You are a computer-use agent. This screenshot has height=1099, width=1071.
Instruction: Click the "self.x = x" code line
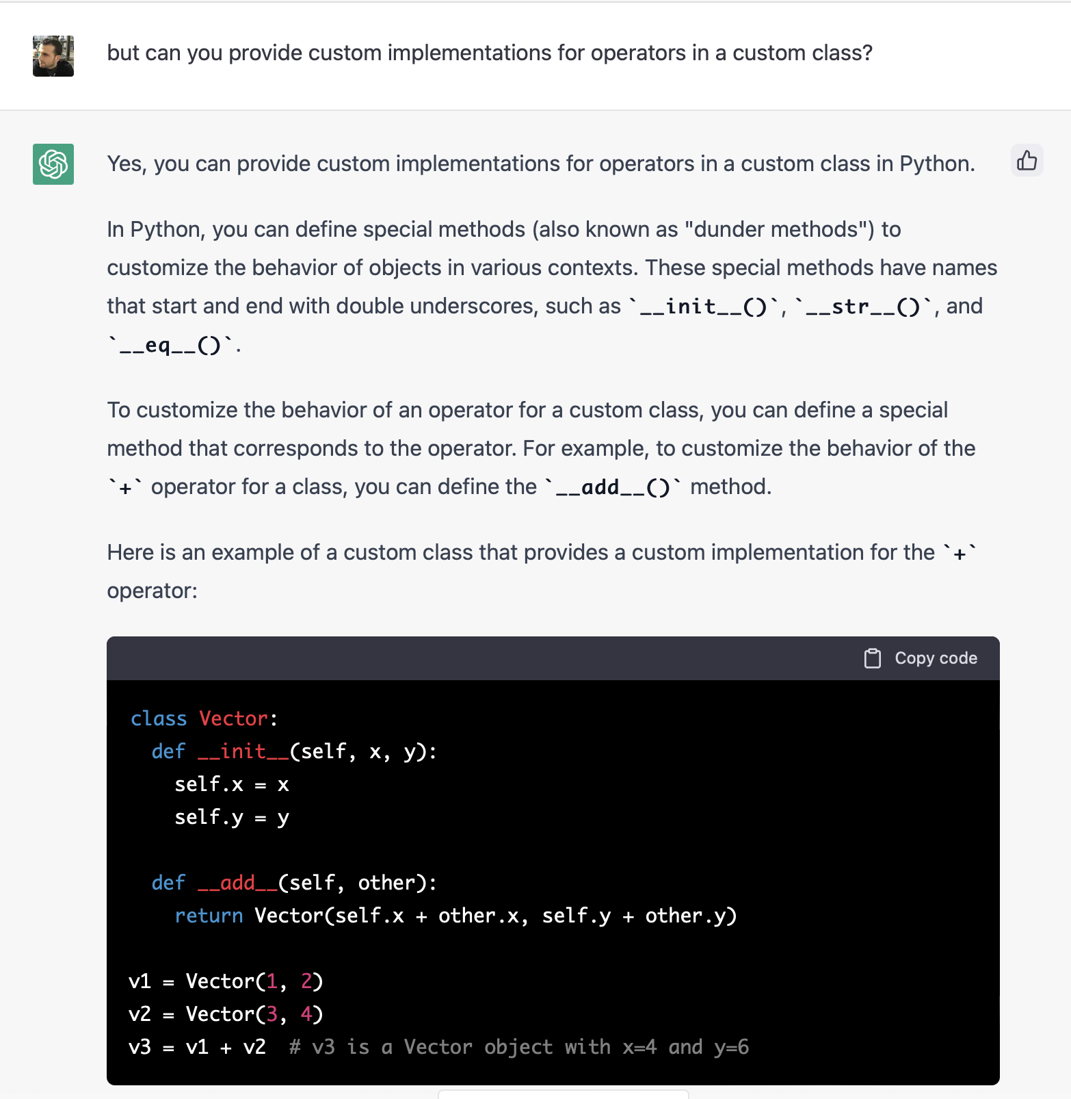click(x=232, y=784)
